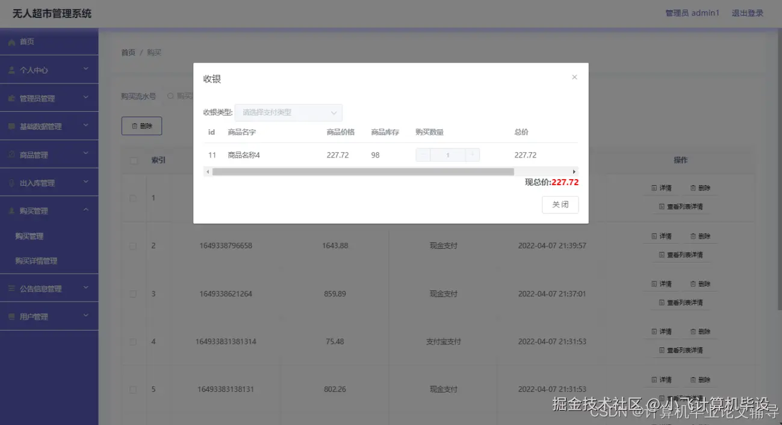Click the 关闭 button in the 收银 dialog
The image size is (782, 425).
point(560,204)
